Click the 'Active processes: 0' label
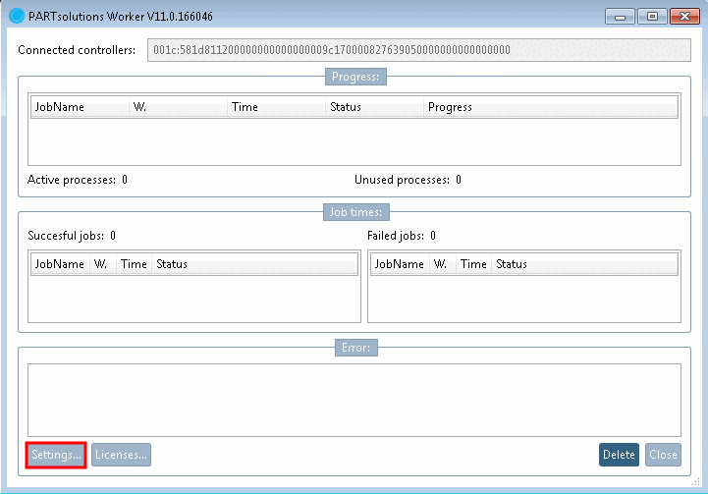The image size is (708, 494). coord(78,180)
